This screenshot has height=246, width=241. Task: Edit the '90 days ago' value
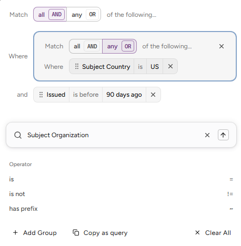click(x=124, y=95)
